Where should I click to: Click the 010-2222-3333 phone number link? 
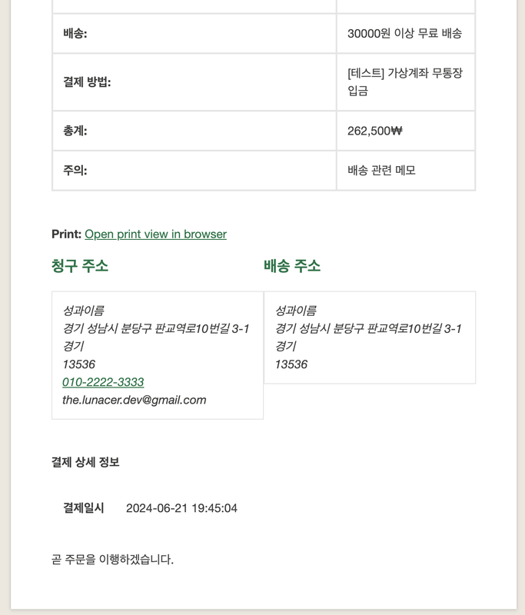103,382
